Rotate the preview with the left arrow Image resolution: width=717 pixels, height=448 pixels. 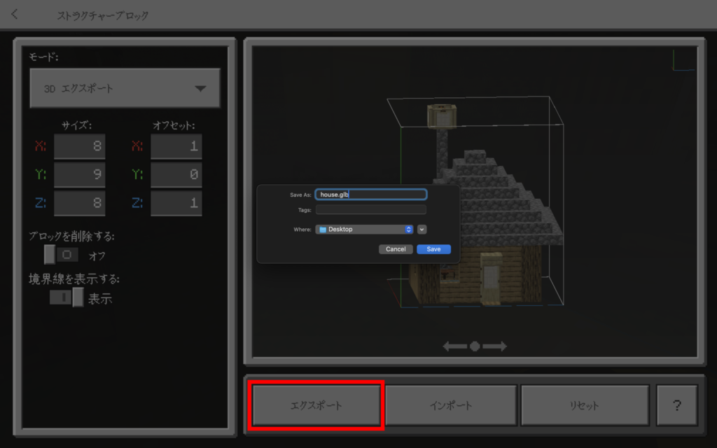point(454,346)
